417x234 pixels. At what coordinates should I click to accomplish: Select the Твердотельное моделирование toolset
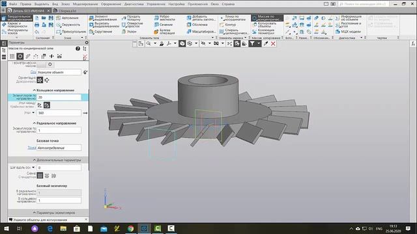pos(17,18)
